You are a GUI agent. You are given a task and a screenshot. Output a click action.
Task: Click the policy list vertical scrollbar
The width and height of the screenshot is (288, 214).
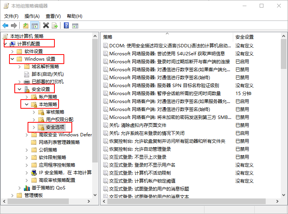click(284, 114)
